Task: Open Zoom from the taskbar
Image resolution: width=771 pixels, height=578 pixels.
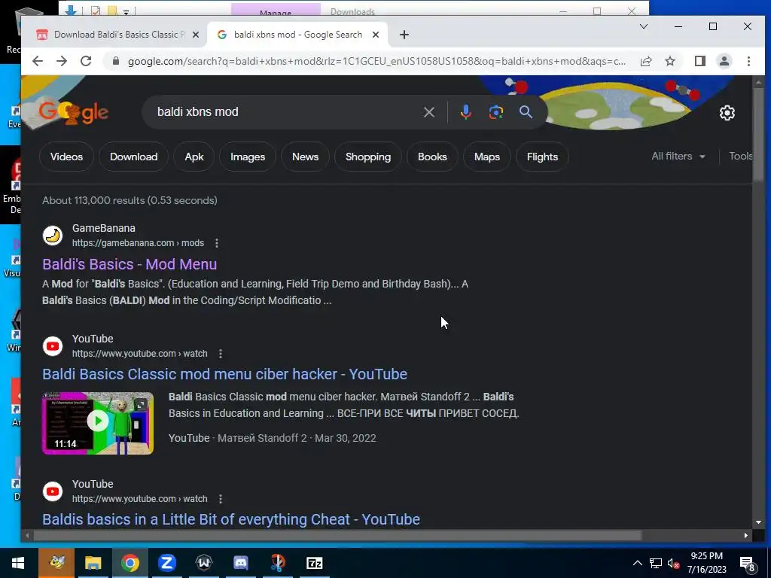Action: pyautogui.click(x=166, y=563)
